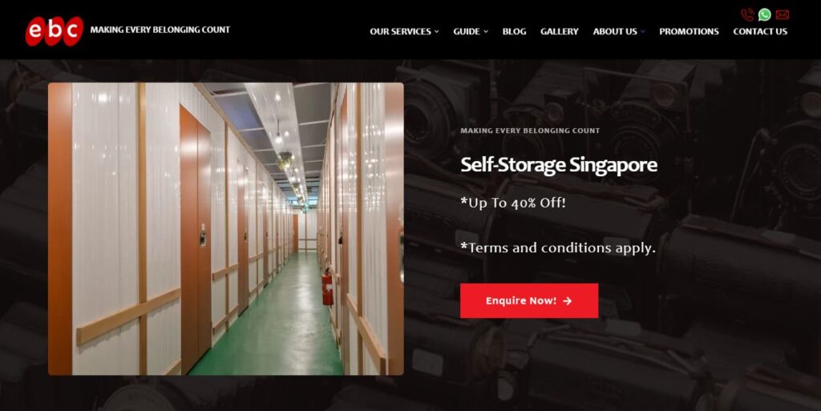
Task: Go to the Promotions page
Action: 689,31
